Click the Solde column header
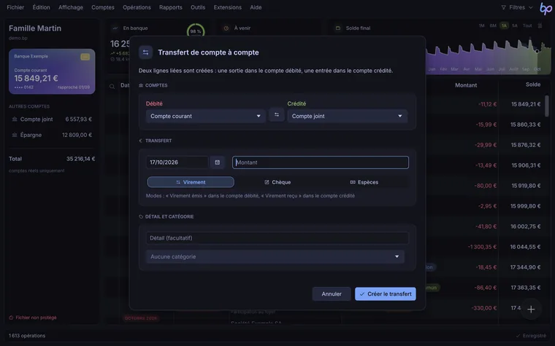This screenshot has width=555, height=346. (x=532, y=84)
